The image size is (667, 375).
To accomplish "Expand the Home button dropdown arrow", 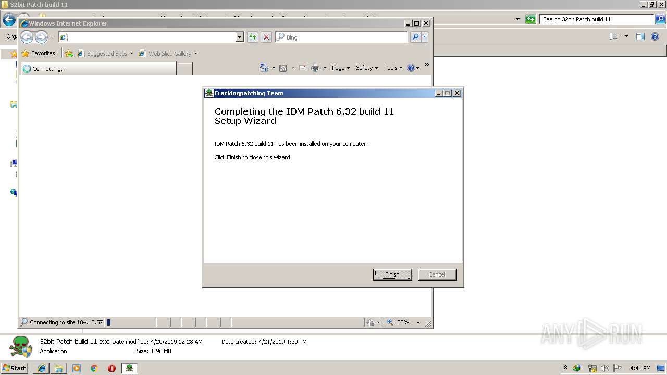I will 274,68.
